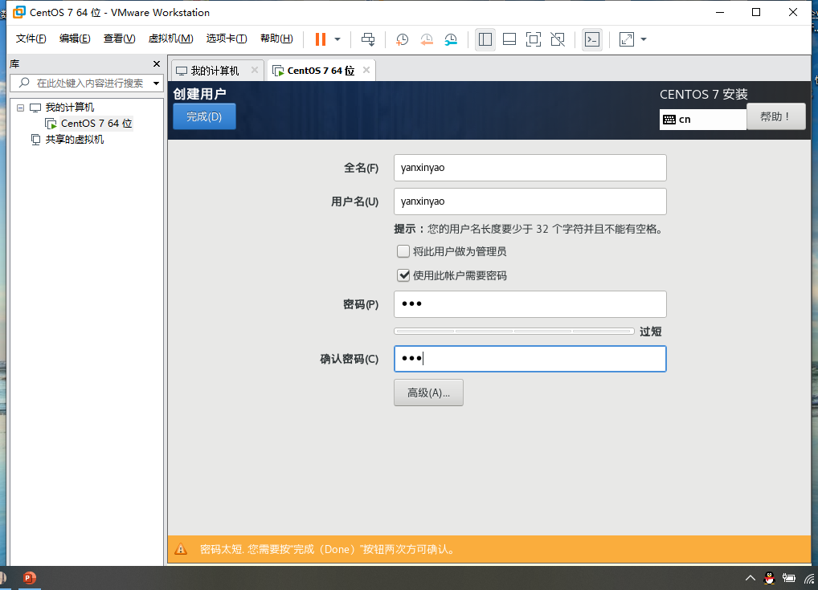Open the QQ penguin tray icon

[769, 578]
